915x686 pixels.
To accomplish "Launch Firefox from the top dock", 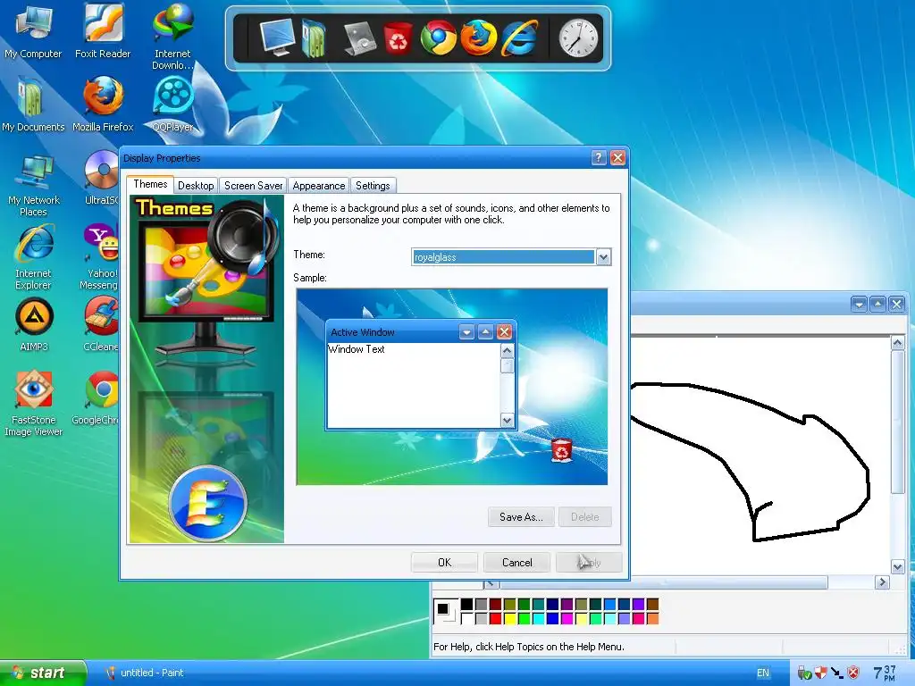I will [479, 38].
